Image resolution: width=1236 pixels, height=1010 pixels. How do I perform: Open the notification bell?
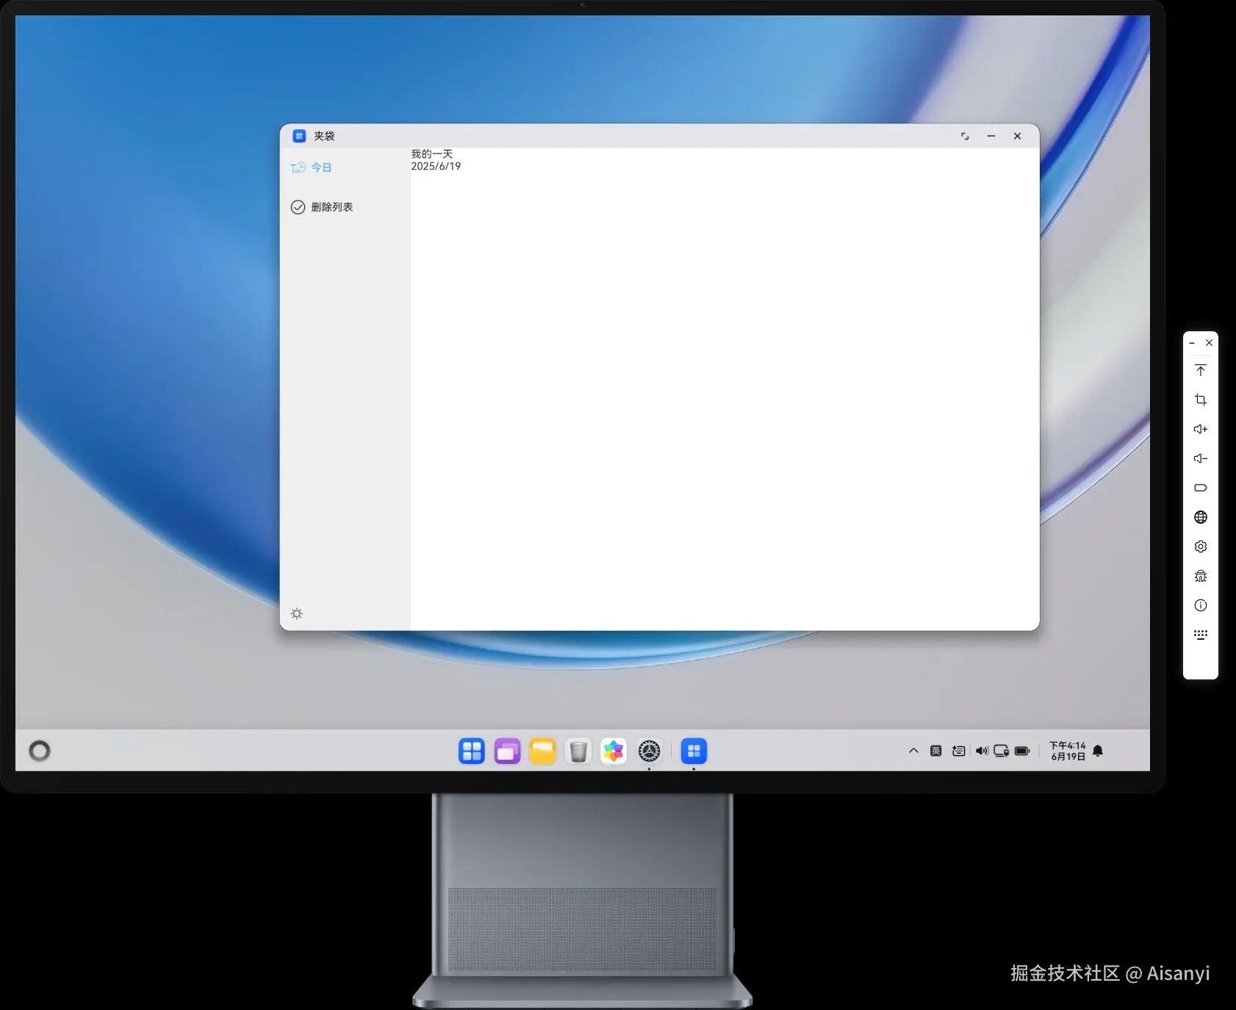point(1098,751)
